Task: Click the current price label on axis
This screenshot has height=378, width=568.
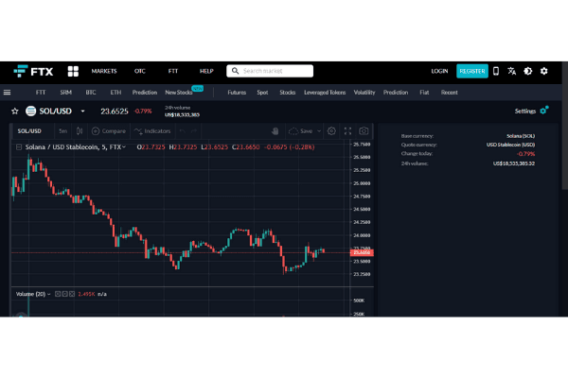Action: (362, 252)
